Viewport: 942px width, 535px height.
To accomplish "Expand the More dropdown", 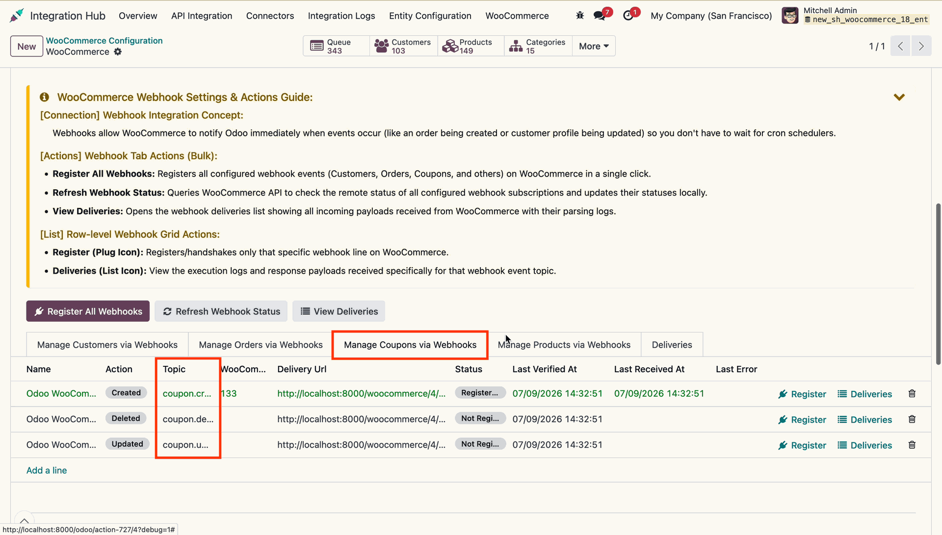I will pos(594,46).
